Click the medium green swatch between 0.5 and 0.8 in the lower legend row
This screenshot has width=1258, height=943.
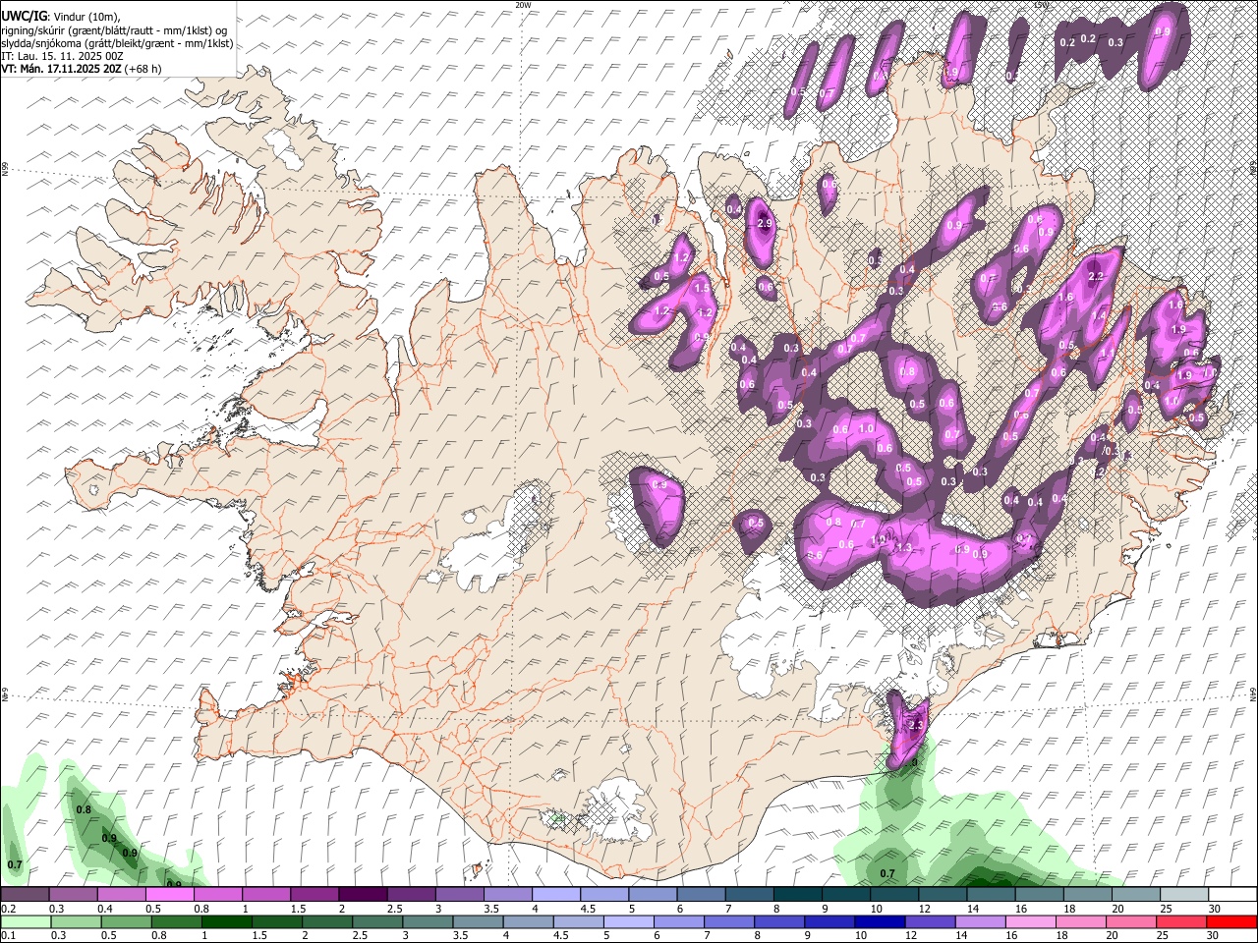[x=126, y=922]
